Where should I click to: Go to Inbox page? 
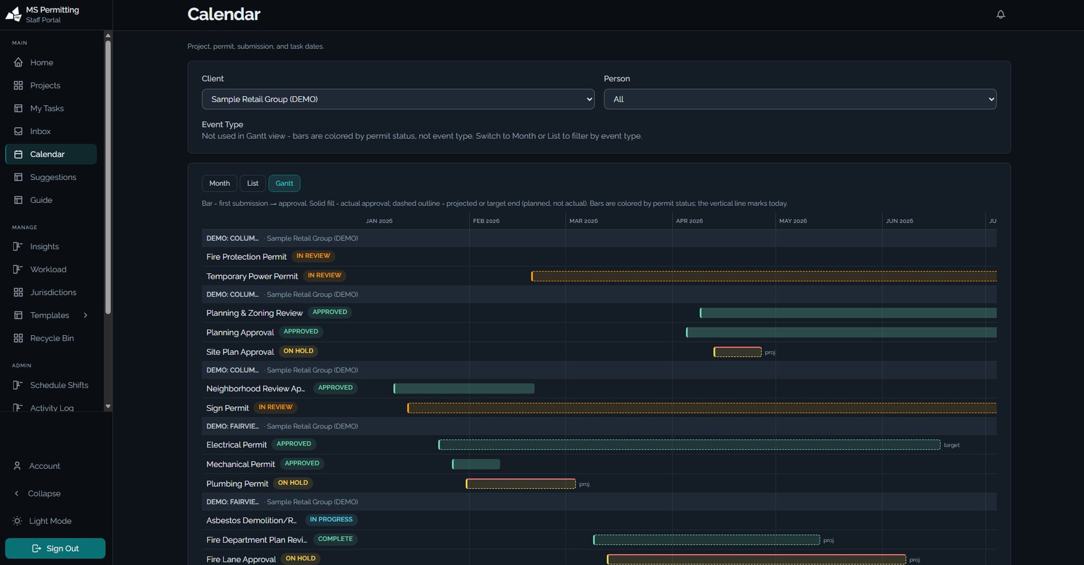click(51, 131)
